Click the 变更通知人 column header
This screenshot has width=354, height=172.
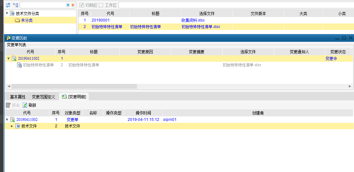299,52
